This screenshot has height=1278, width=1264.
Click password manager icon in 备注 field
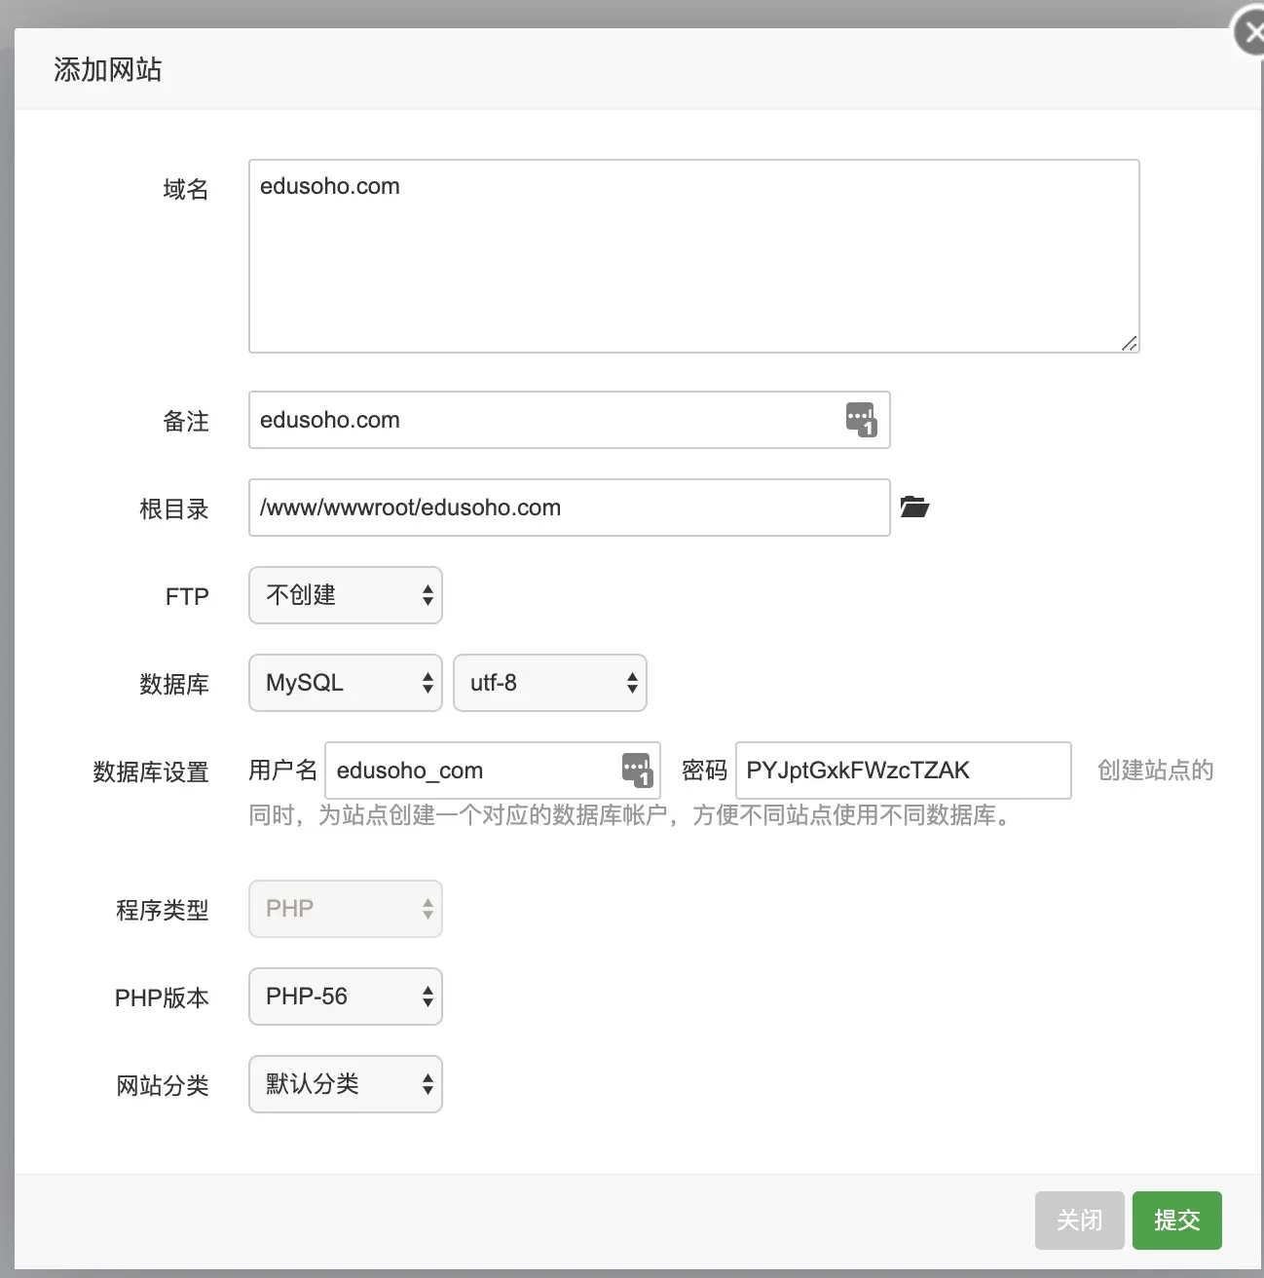click(x=862, y=420)
